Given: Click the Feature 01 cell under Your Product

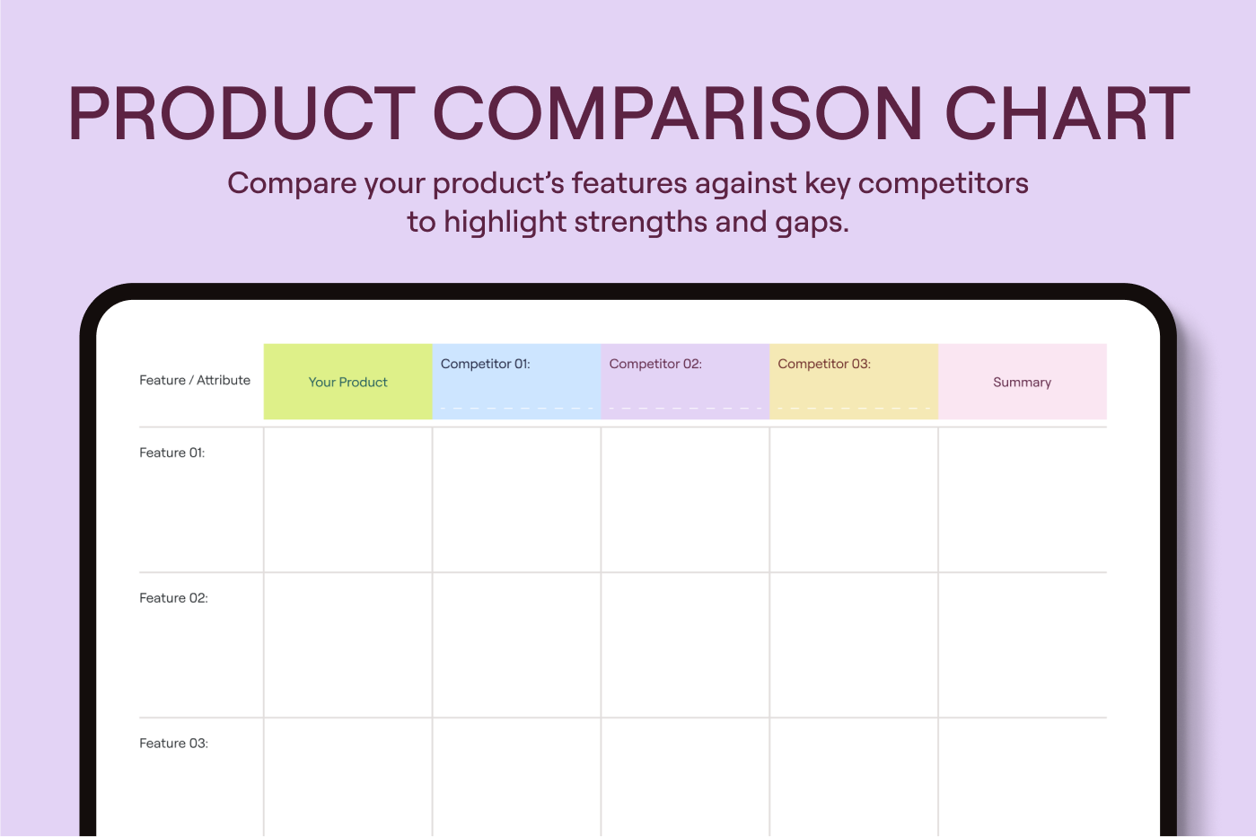Looking at the screenshot, I should [347, 499].
